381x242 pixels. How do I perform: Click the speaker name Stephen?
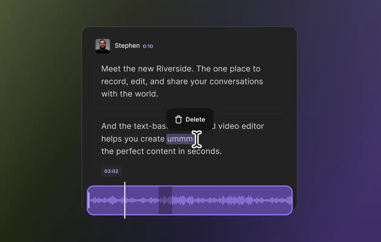(x=127, y=46)
